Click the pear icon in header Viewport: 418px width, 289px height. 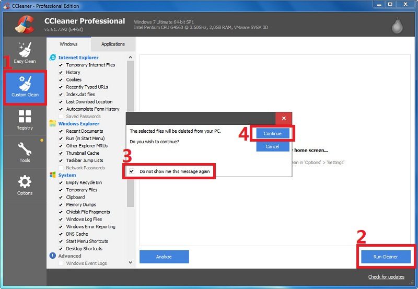pyautogui.click(x=397, y=26)
